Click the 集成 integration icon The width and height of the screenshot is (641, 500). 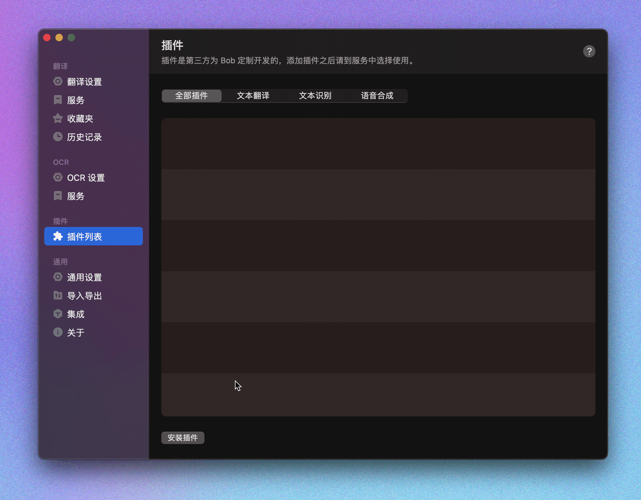(x=58, y=314)
